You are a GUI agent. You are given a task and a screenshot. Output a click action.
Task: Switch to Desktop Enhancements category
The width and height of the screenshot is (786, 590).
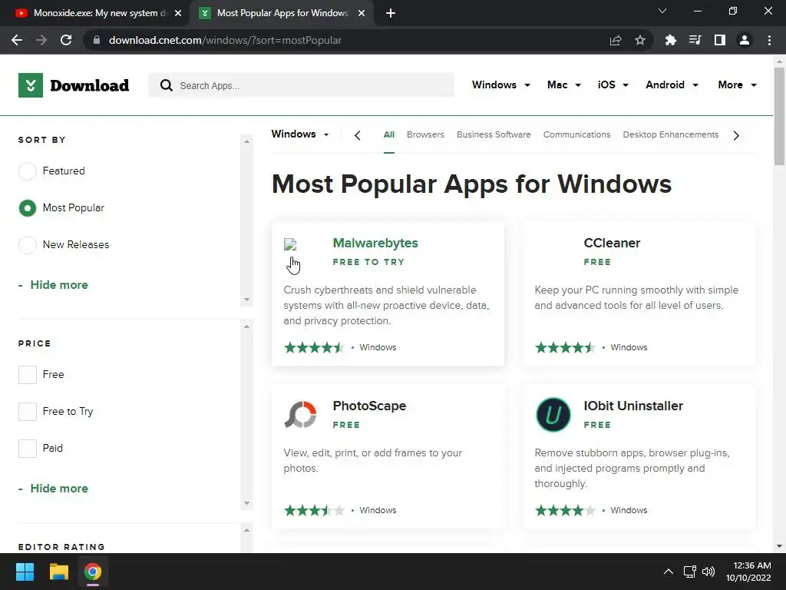pos(670,134)
